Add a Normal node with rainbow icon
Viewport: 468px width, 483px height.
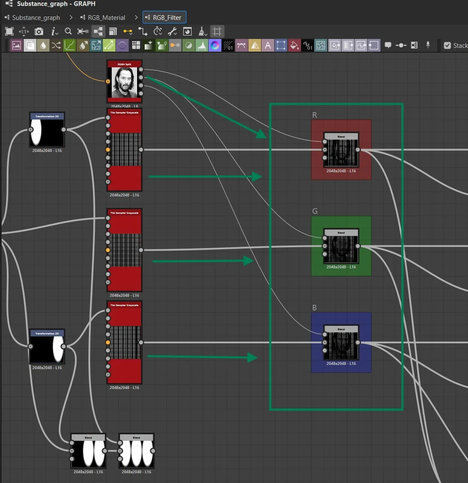pyautogui.click(x=215, y=46)
